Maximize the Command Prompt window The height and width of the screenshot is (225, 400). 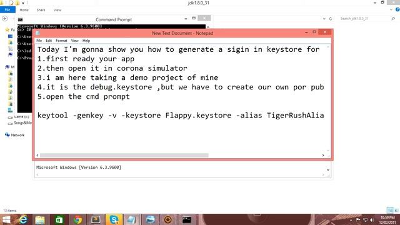click(x=194, y=18)
